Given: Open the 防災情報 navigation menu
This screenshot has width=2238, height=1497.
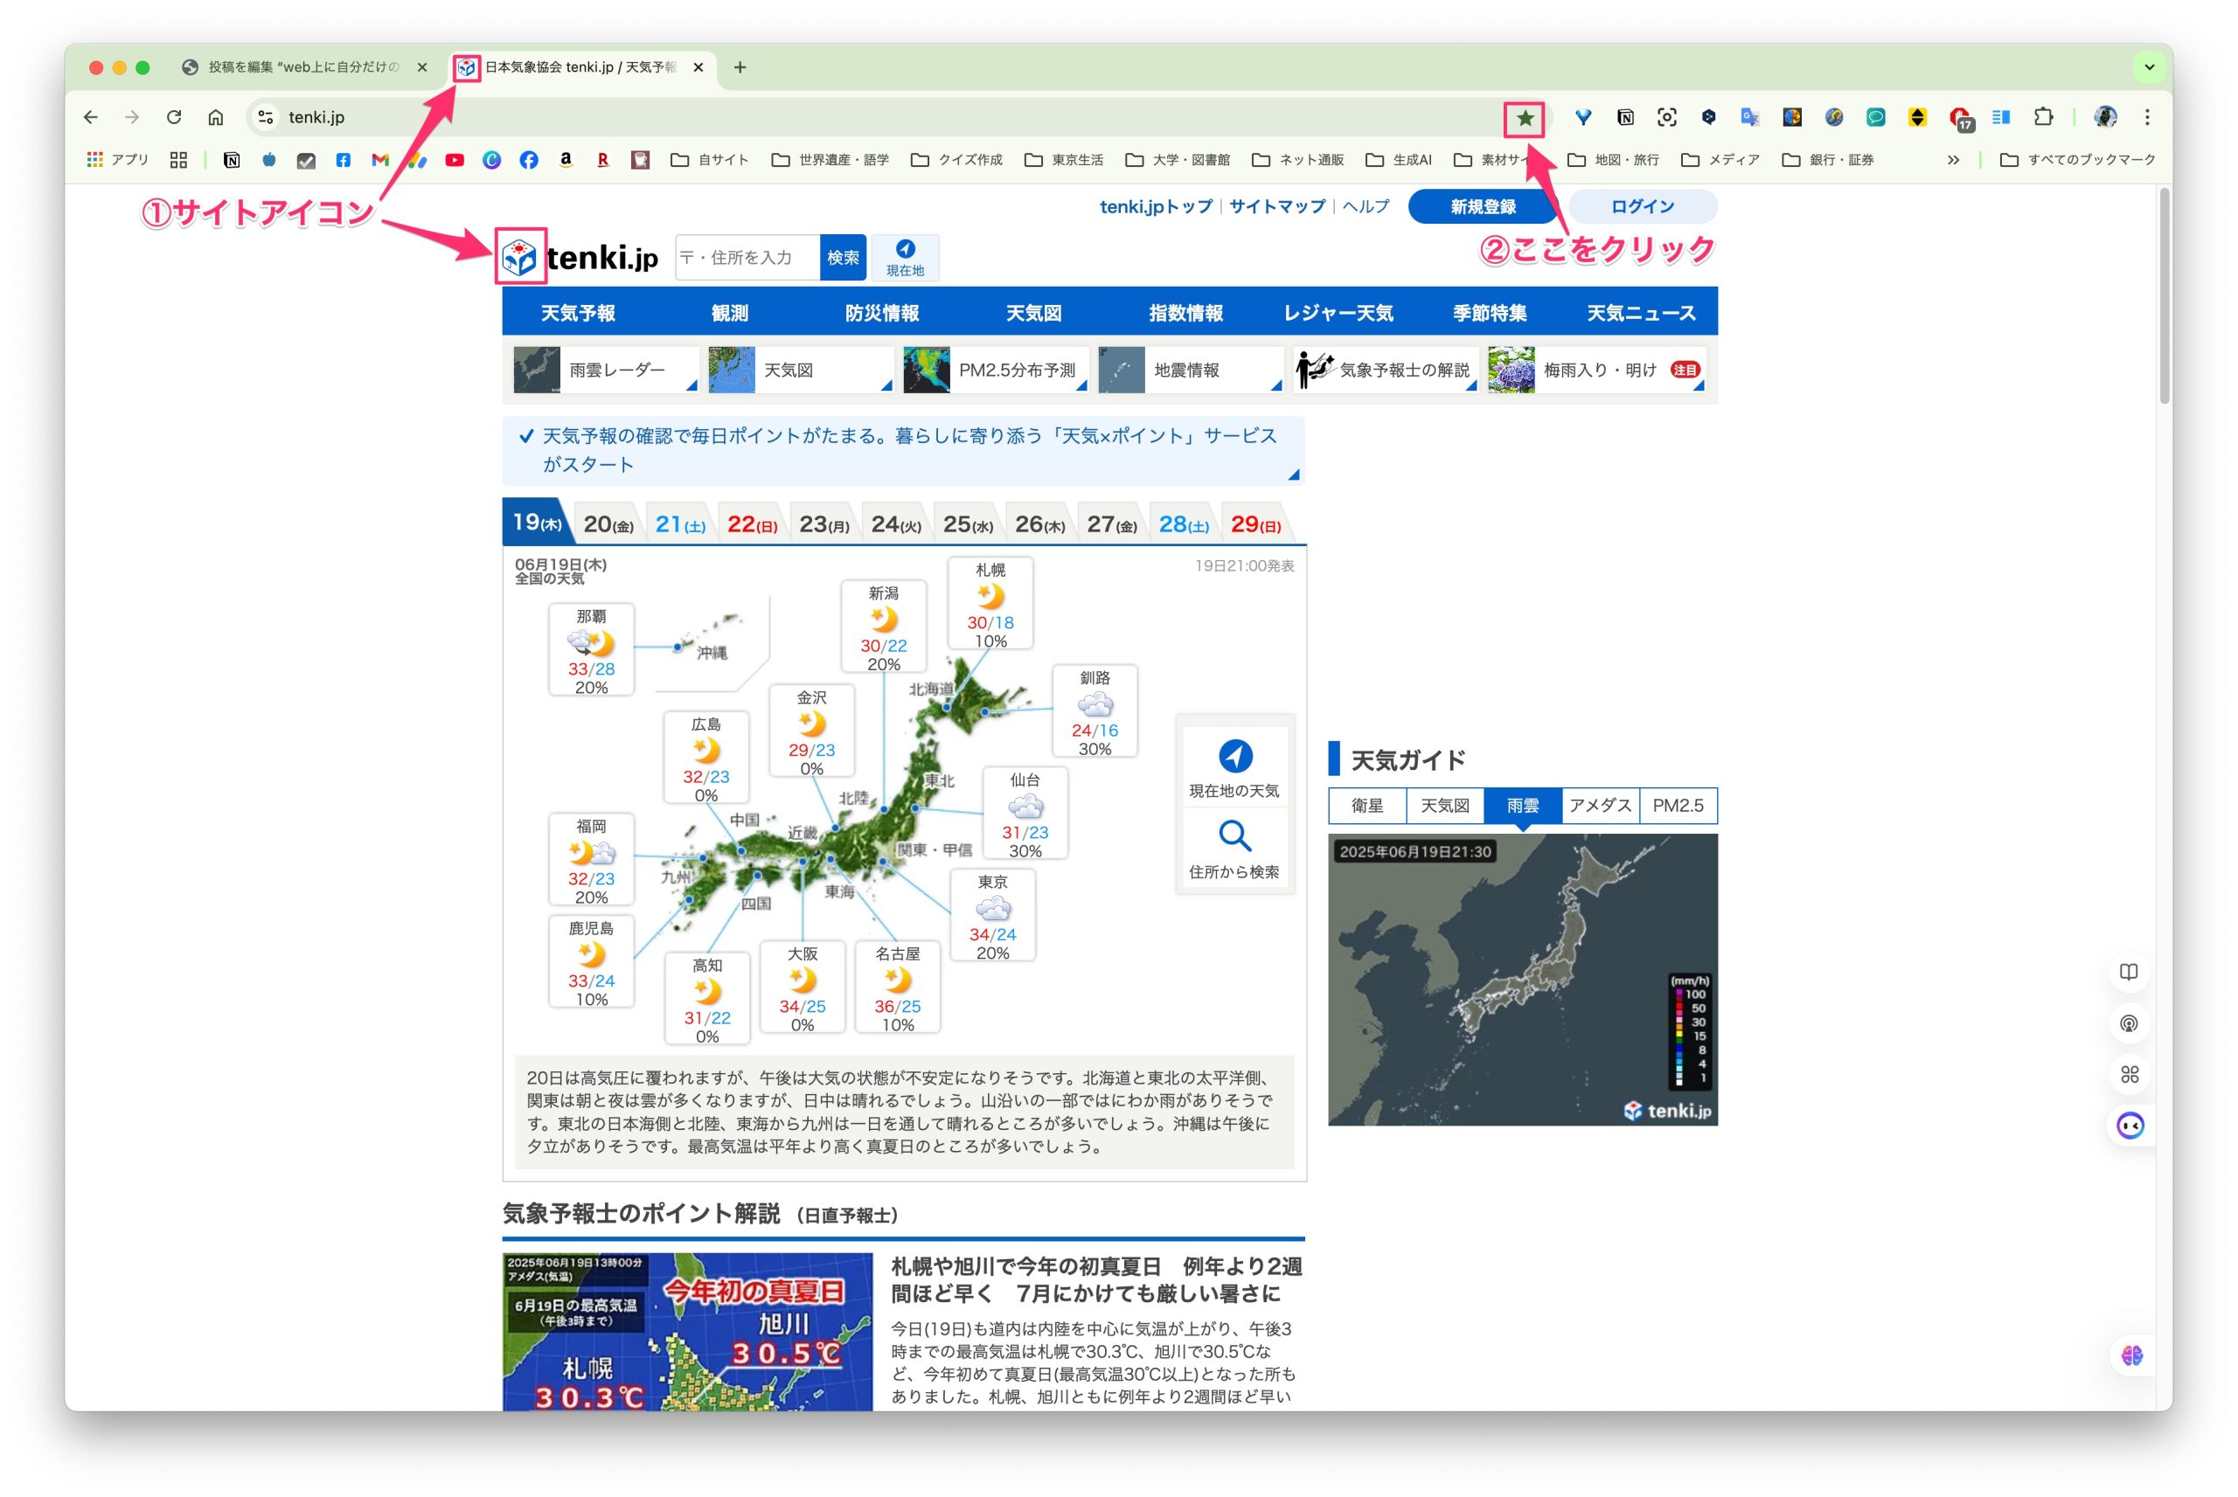Looking at the screenshot, I should (881, 312).
